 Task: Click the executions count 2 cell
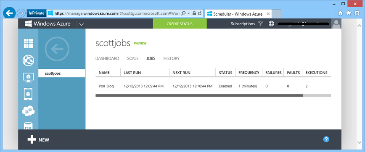click(x=307, y=86)
